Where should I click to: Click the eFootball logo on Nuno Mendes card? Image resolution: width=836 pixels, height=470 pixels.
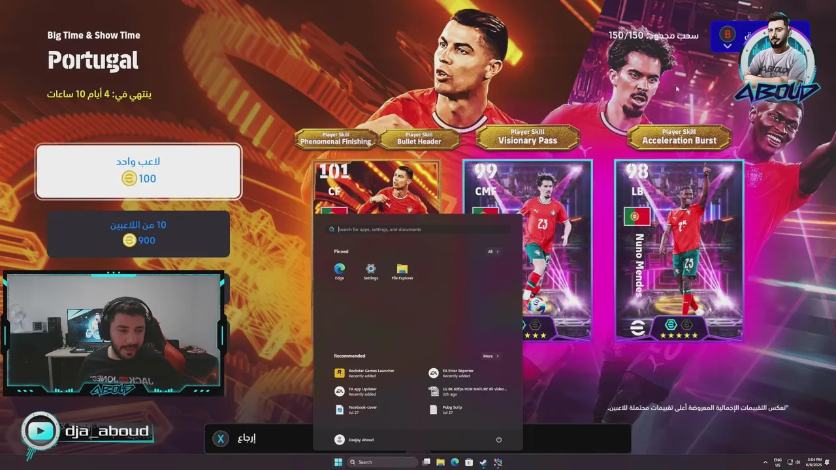(x=637, y=329)
